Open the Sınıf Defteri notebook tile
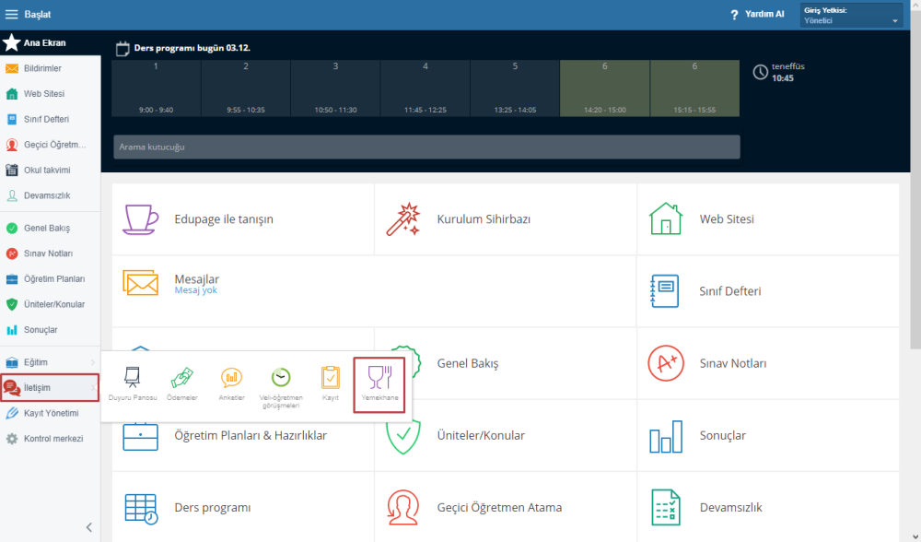Screen dimensions: 921x542 [x=768, y=291]
